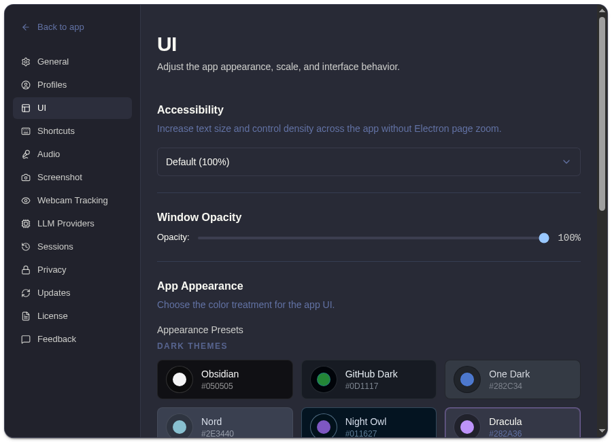Image resolution: width=612 pixels, height=442 pixels.
Task: Open Webcam Tracking settings
Action: point(73,201)
